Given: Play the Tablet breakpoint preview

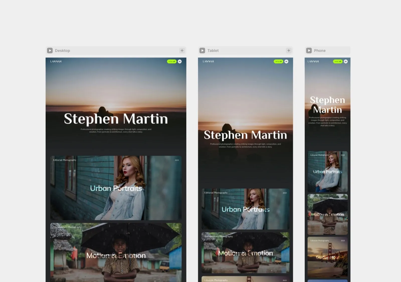Looking at the screenshot, I should point(202,50).
